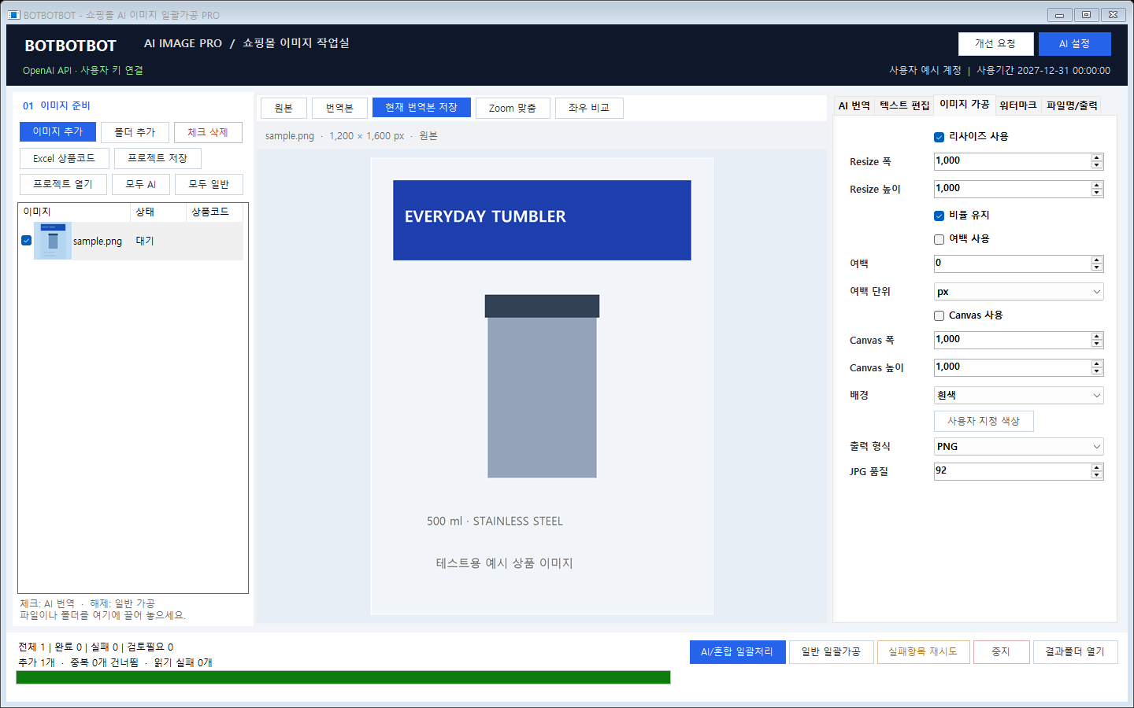The width and height of the screenshot is (1134, 708).
Task: Click the JPG 품질 stepper arrows
Action: point(1097,471)
